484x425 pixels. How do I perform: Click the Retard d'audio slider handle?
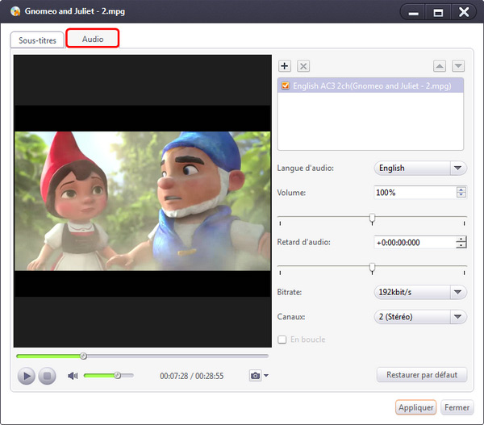pos(372,268)
